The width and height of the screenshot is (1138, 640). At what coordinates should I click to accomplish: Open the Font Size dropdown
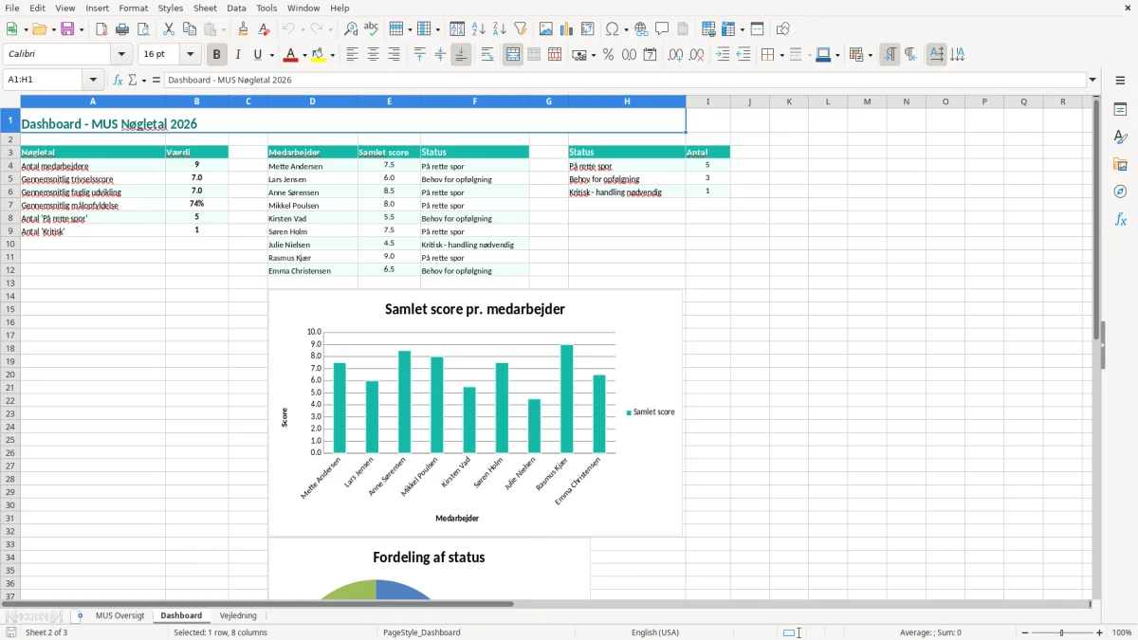(190, 55)
